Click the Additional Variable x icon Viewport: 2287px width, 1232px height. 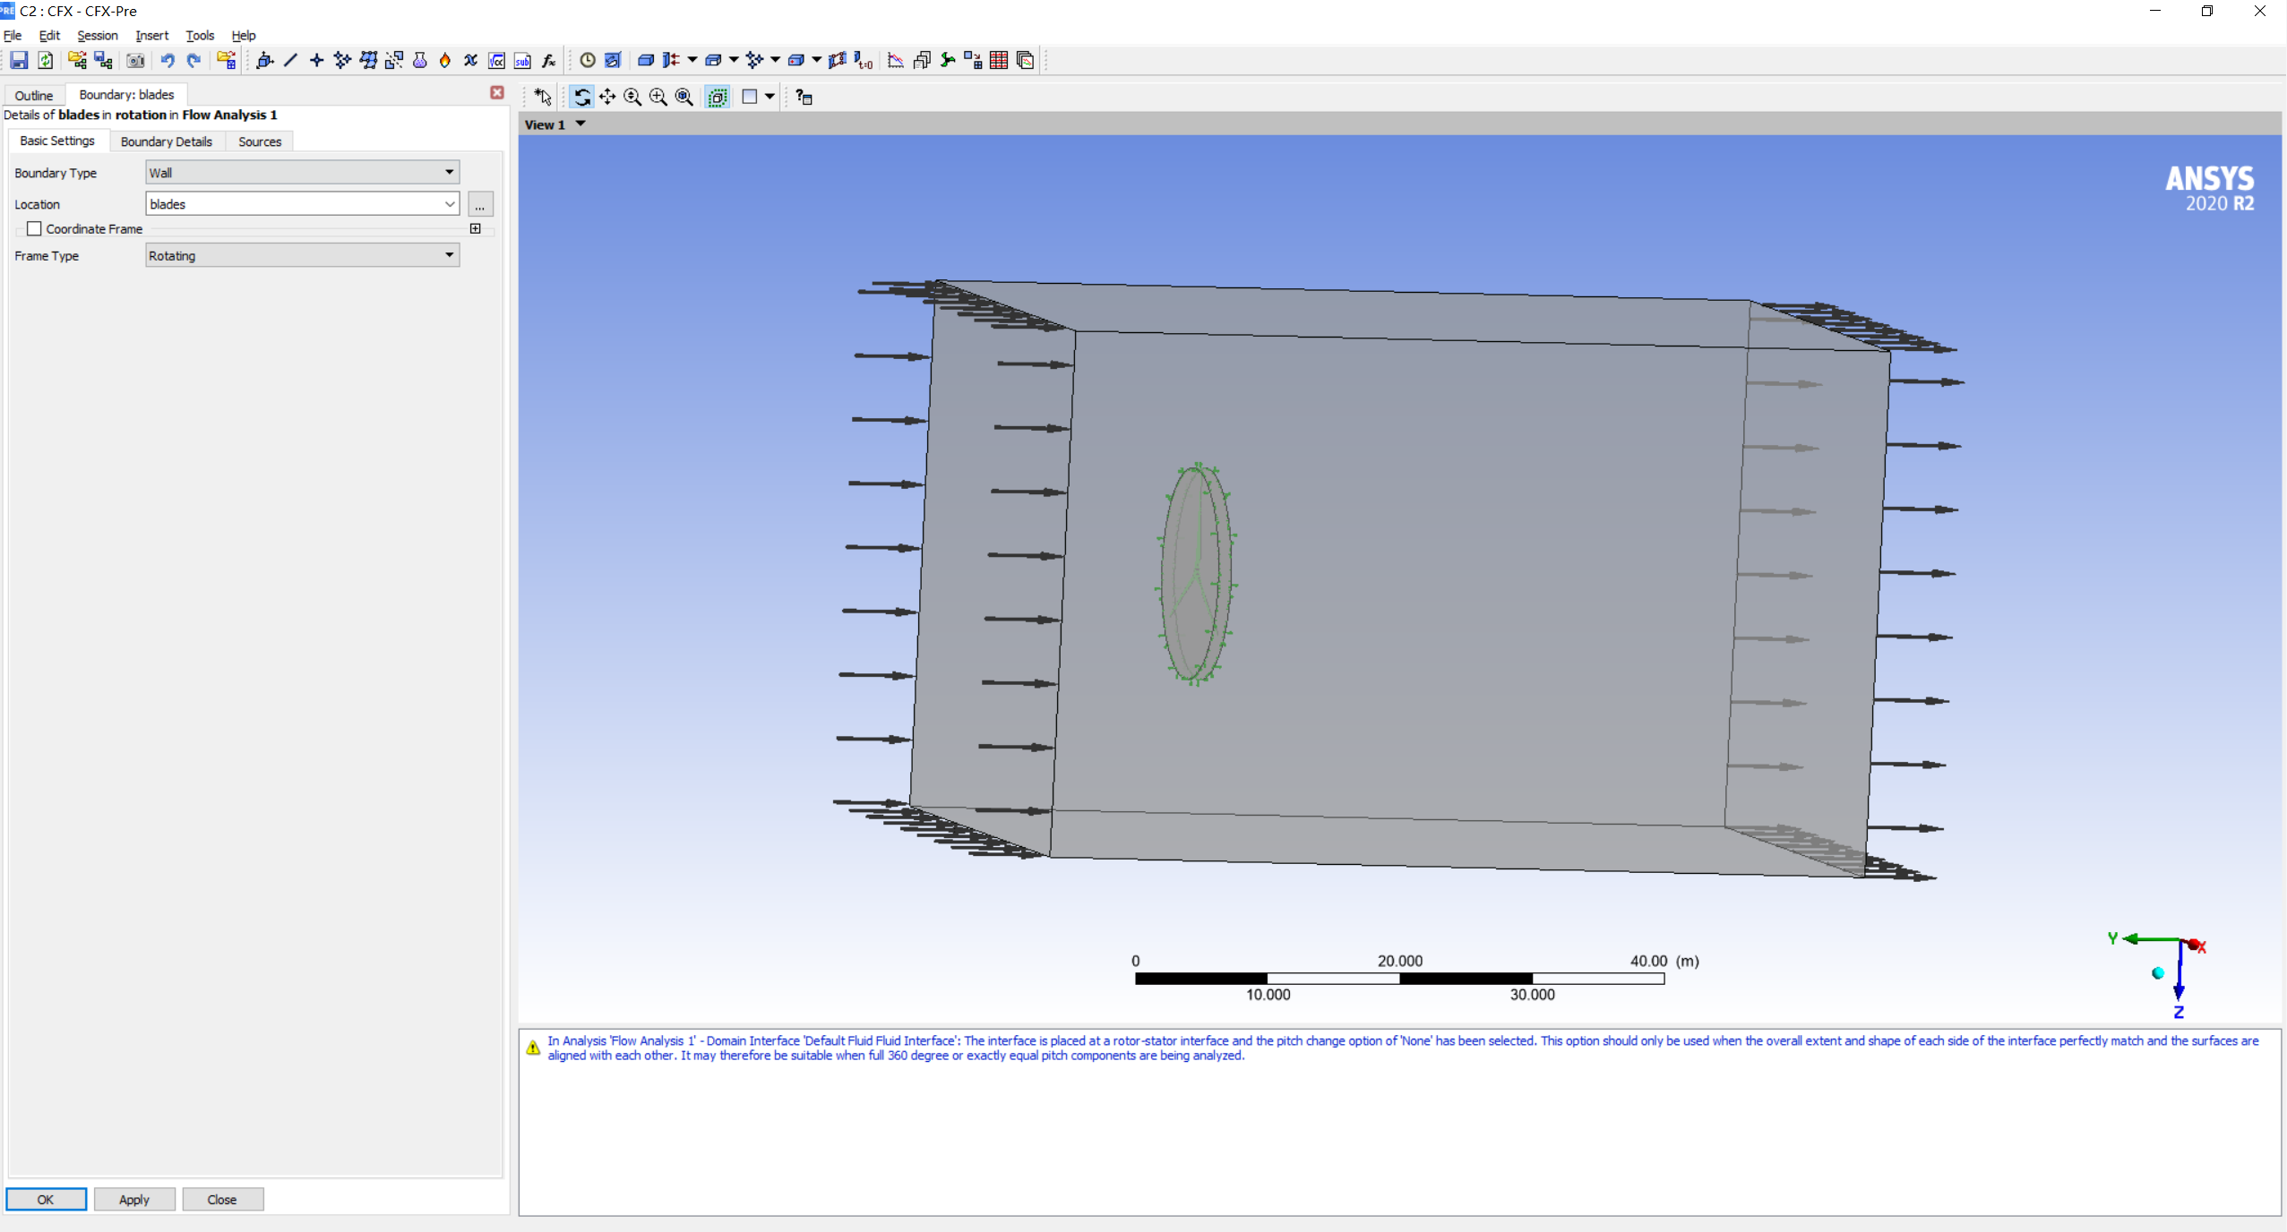[x=470, y=60]
